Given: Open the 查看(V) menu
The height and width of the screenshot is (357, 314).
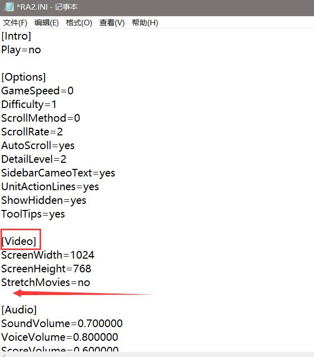Looking at the screenshot, I should coord(112,23).
